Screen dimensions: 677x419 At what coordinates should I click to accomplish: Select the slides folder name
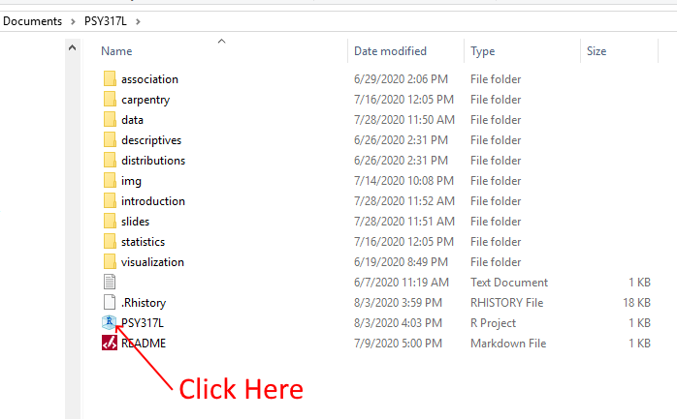point(135,222)
